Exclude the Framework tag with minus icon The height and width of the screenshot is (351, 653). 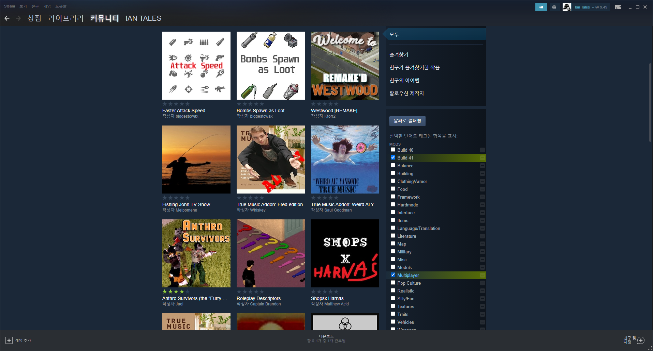482,197
